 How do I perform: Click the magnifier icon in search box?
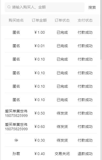click(x=9, y=7)
